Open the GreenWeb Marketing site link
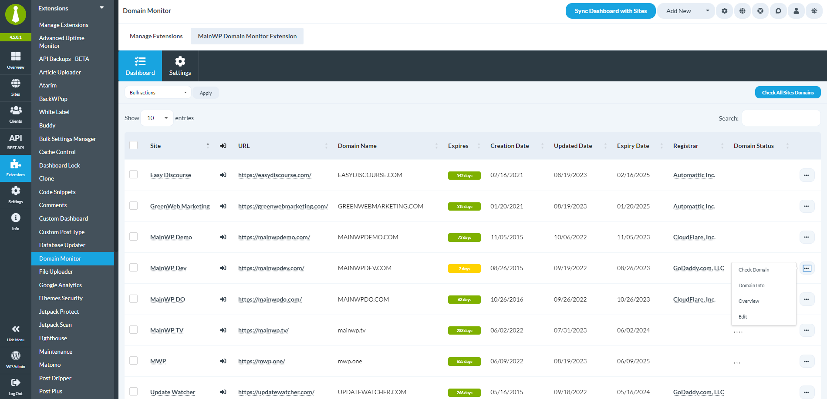 (180, 206)
